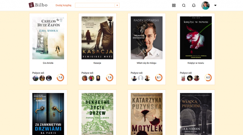Click the plus button in add field
Viewport: 243px width, 135px height.
(x=117, y=5)
